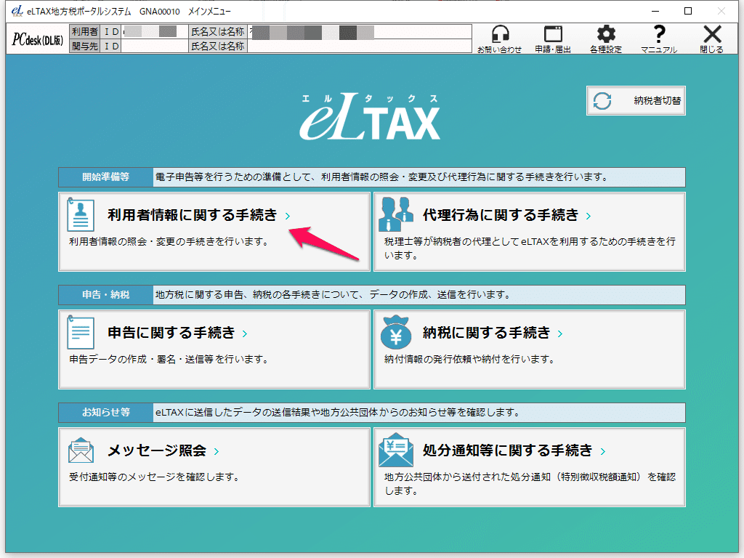The image size is (744, 558).
Task: Click the refresh arrows icon on 納税者切替
Action: (602, 100)
